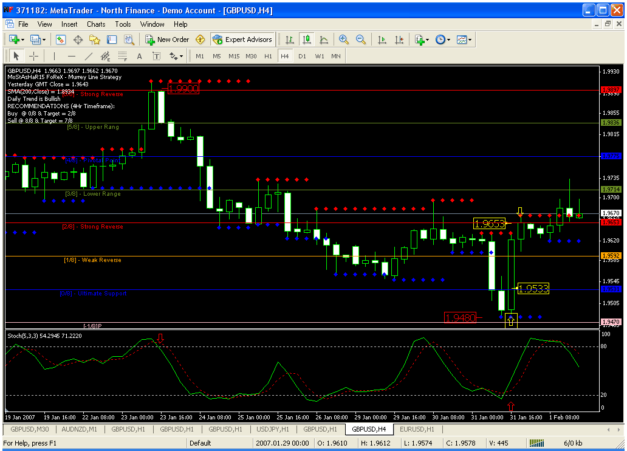Switch to the EURUSD,H1 chart tab
Viewport: 627px width, 451px height.
pyautogui.click(x=417, y=429)
